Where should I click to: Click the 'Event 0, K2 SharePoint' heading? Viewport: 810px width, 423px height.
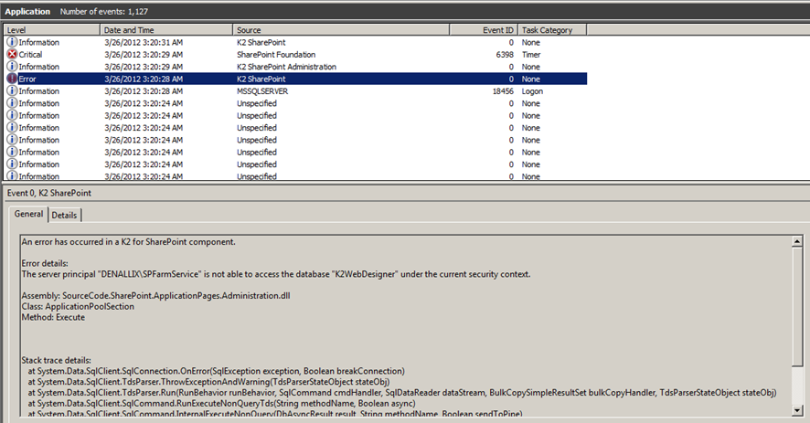coord(49,193)
